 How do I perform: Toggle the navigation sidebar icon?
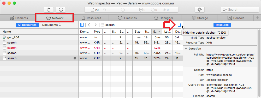click(82, 25)
